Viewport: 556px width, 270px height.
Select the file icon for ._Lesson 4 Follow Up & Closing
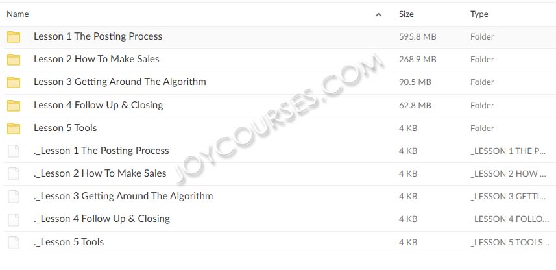pos(14,219)
